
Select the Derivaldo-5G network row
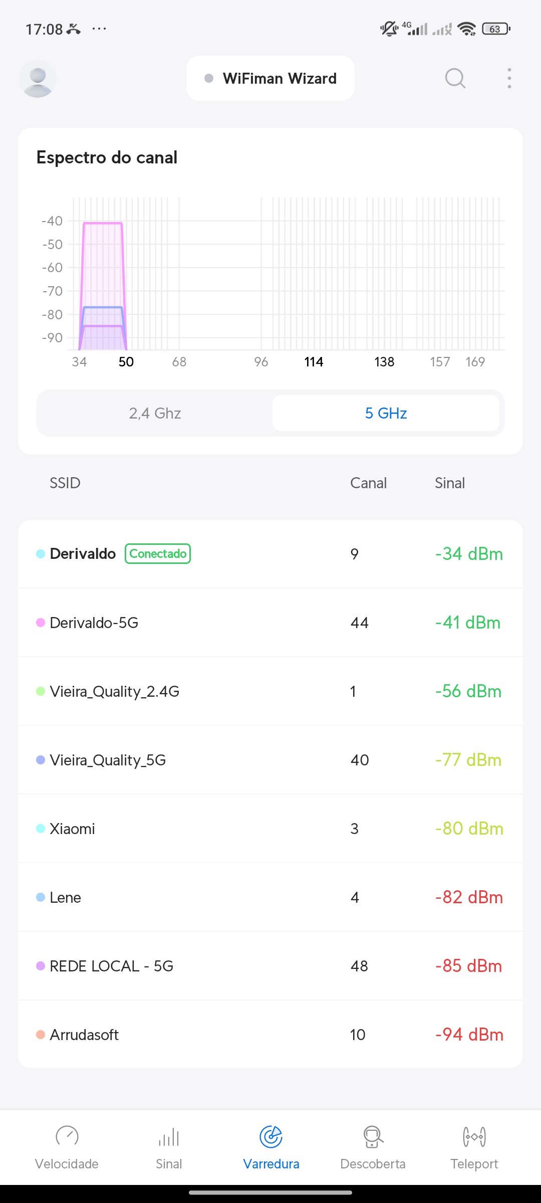270,623
